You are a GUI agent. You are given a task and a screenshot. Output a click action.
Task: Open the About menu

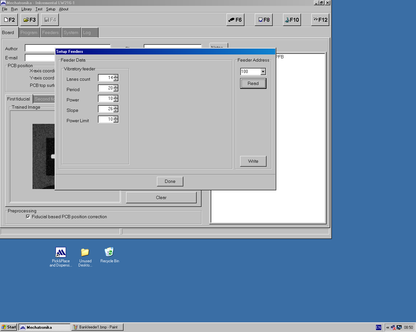click(x=64, y=9)
